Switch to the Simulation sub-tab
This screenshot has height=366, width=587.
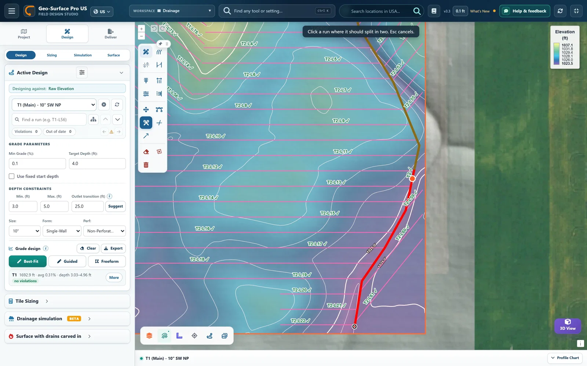[83, 55]
